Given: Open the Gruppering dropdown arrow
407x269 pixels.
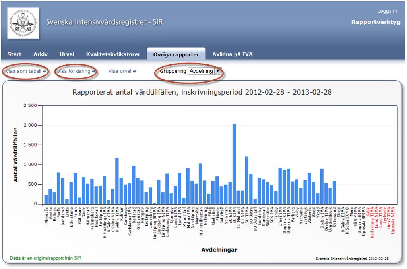Looking at the screenshot, I should click(x=218, y=71).
